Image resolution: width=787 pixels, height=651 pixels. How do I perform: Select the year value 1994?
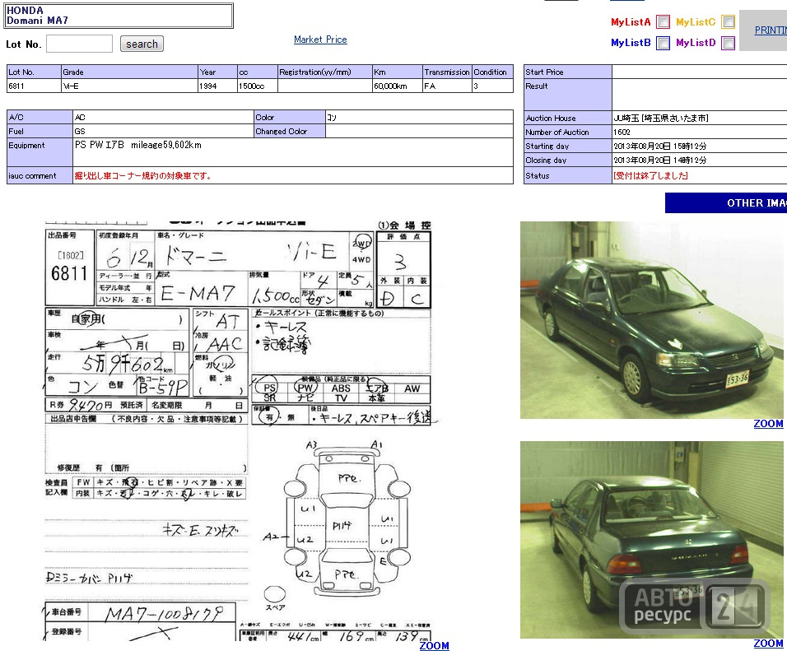207,86
